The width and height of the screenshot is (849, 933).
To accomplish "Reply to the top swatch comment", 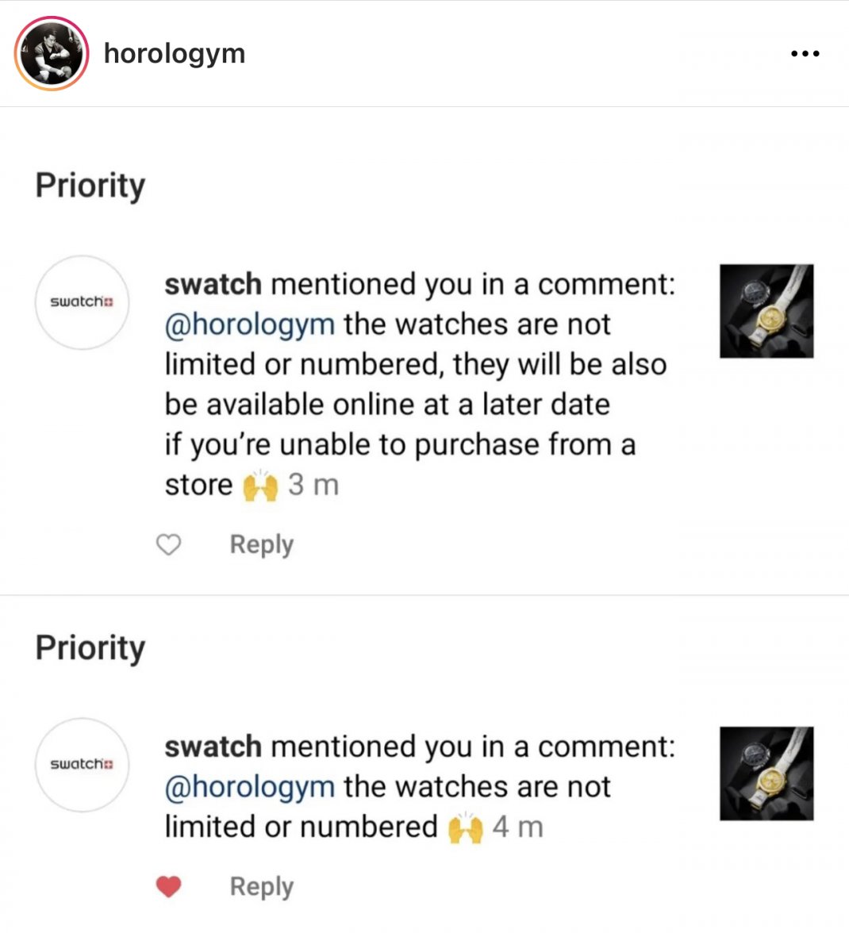I will click(x=261, y=545).
